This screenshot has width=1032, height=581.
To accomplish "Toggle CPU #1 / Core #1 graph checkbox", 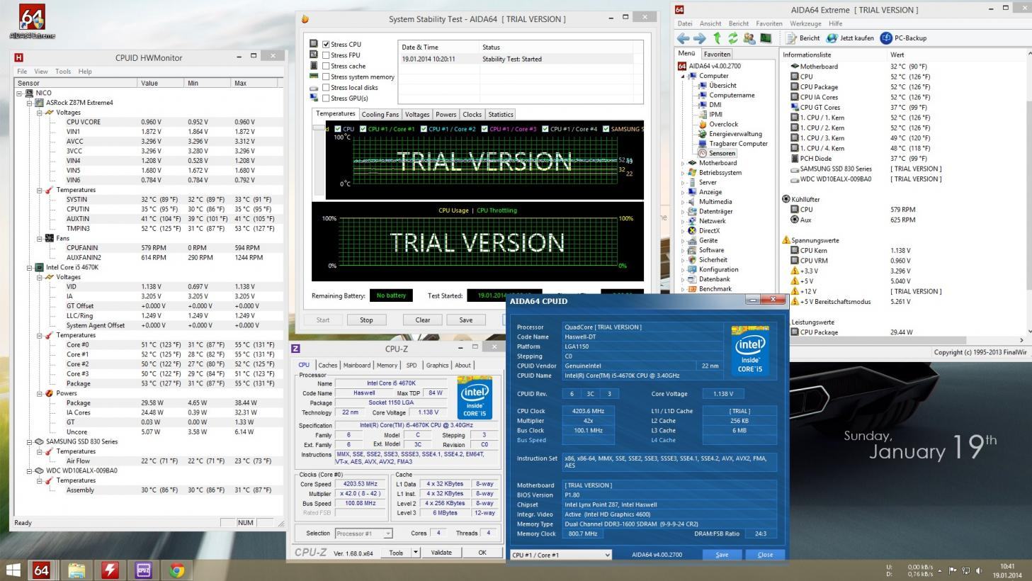I will [363, 129].
